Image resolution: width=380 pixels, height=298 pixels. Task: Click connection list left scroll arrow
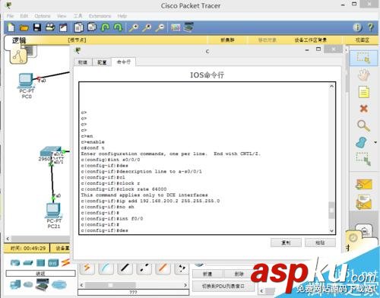pos(81,285)
